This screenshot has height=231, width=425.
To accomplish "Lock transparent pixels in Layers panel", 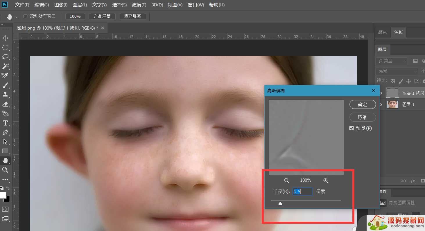I will point(393,81).
